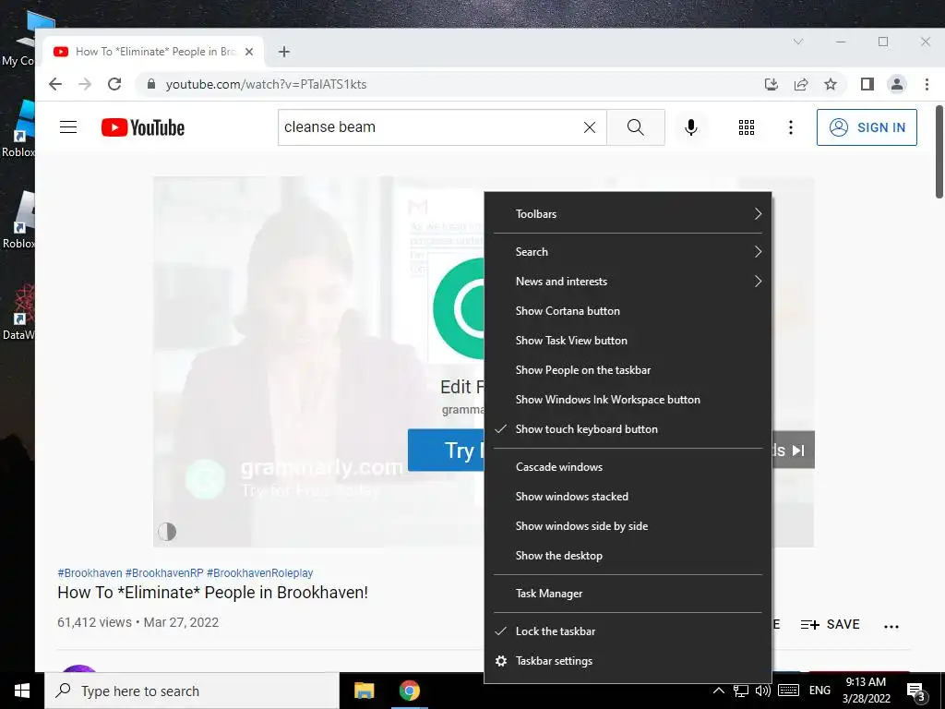The height and width of the screenshot is (709, 945).
Task: Select Cascade windows
Action: tap(628, 467)
